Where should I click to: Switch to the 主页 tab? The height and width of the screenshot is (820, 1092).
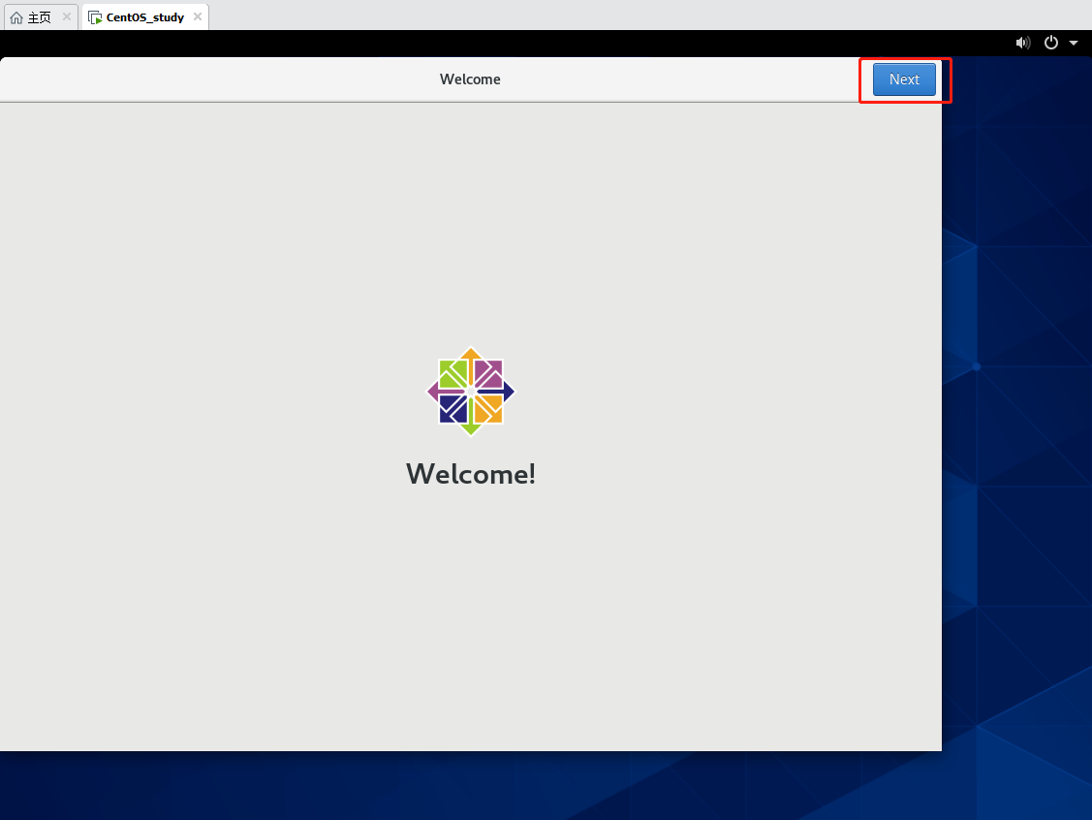click(x=39, y=17)
